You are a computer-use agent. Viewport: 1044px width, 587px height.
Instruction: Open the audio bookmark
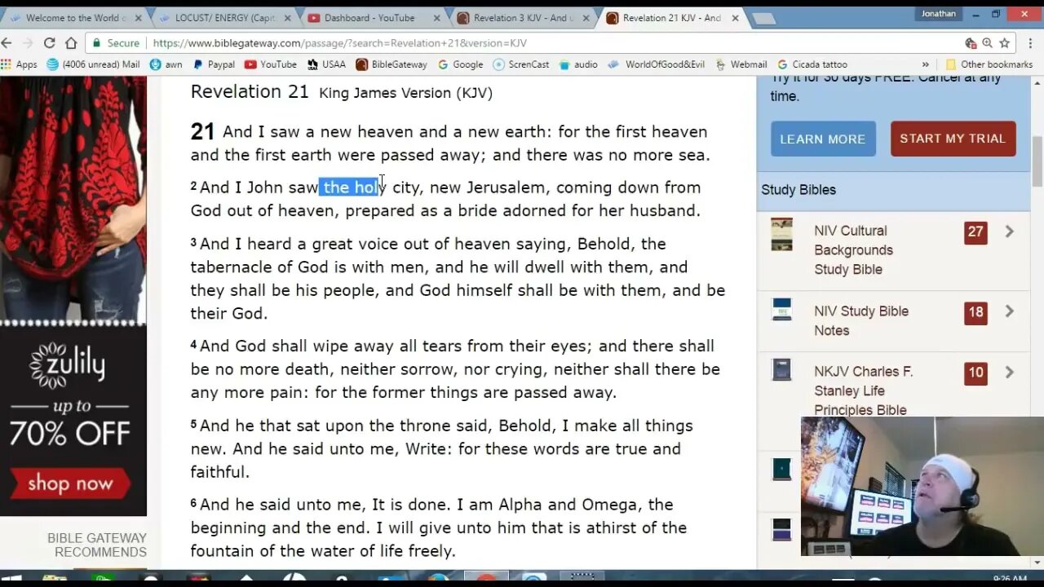point(578,64)
